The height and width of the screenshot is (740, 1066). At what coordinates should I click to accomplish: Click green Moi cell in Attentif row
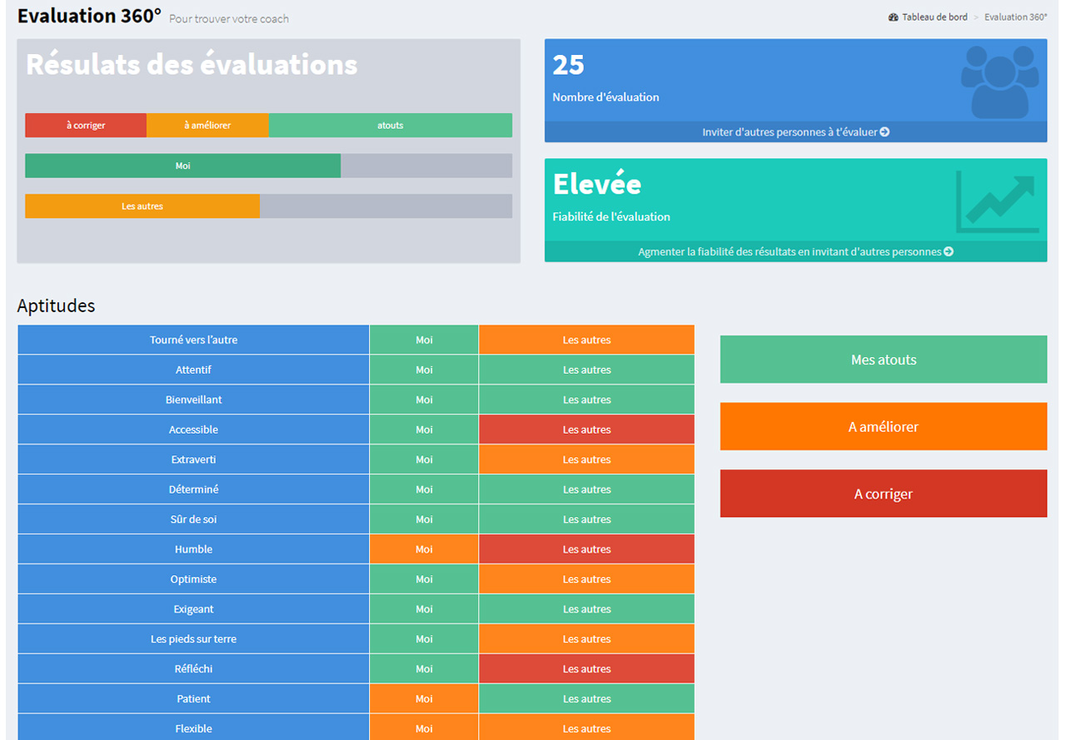click(424, 370)
